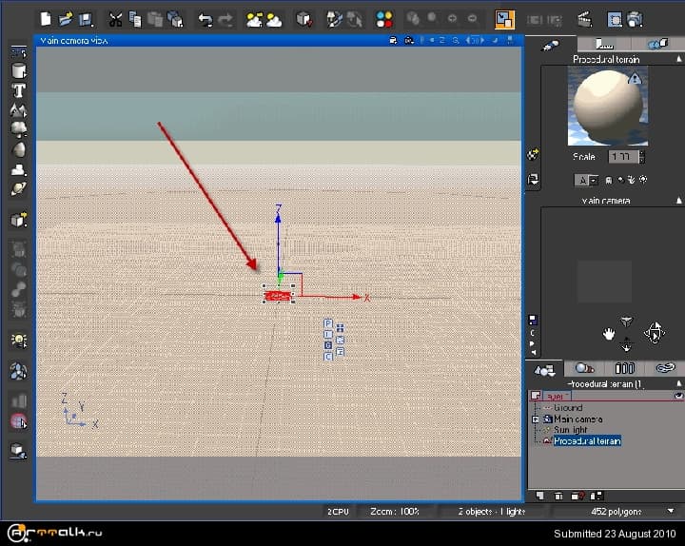Click the render clapperboard icon
The height and width of the screenshot is (546, 685).
tap(586, 19)
